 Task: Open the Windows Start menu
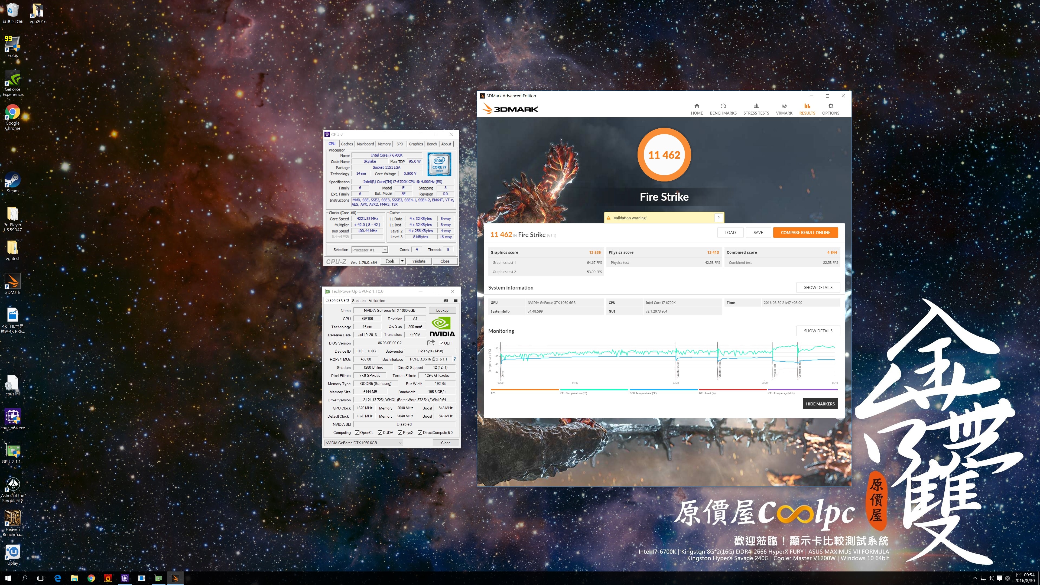point(8,578)
